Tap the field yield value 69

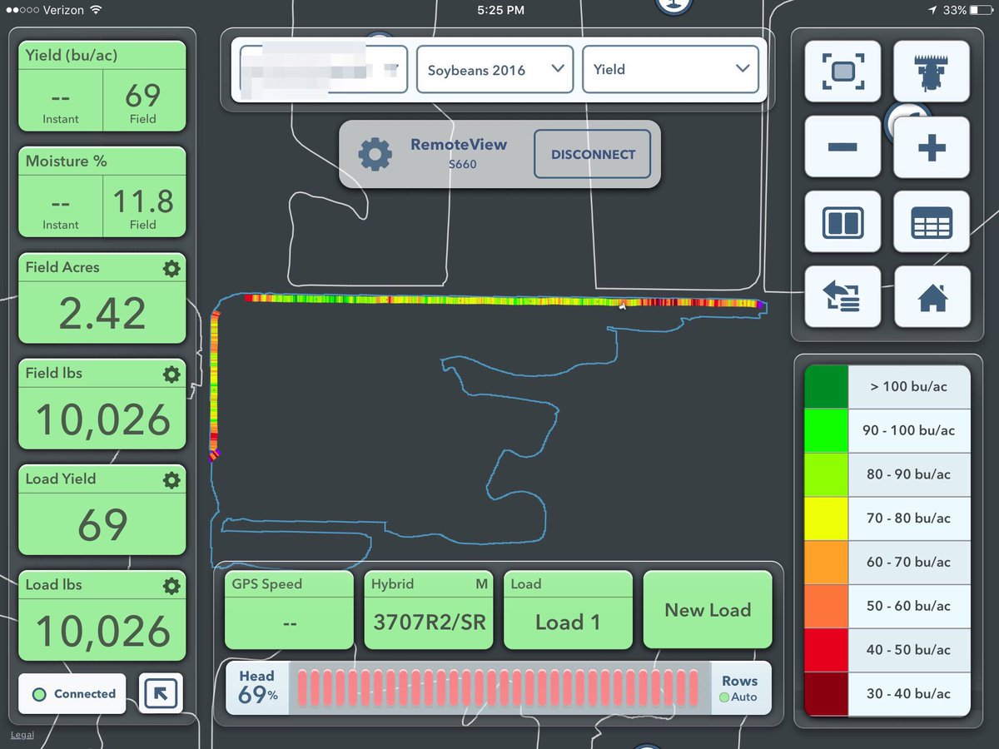click(142, 95)
